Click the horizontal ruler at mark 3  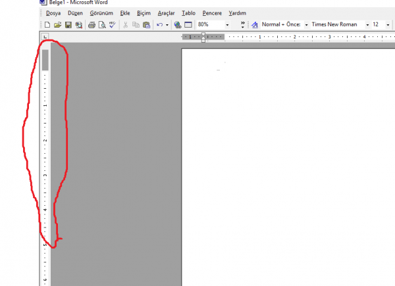click(x=329, y=37)
